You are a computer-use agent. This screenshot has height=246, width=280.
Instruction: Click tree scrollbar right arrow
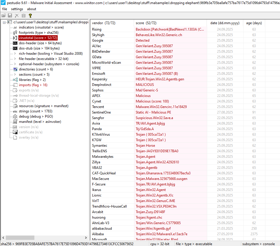86,238
